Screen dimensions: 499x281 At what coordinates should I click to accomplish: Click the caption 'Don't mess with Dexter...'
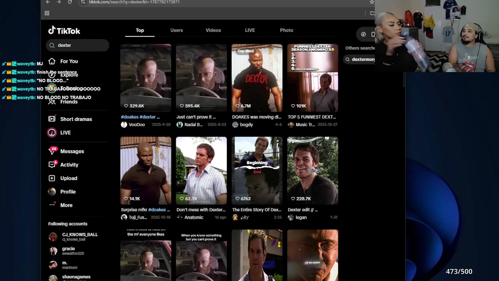click(201, 210)
